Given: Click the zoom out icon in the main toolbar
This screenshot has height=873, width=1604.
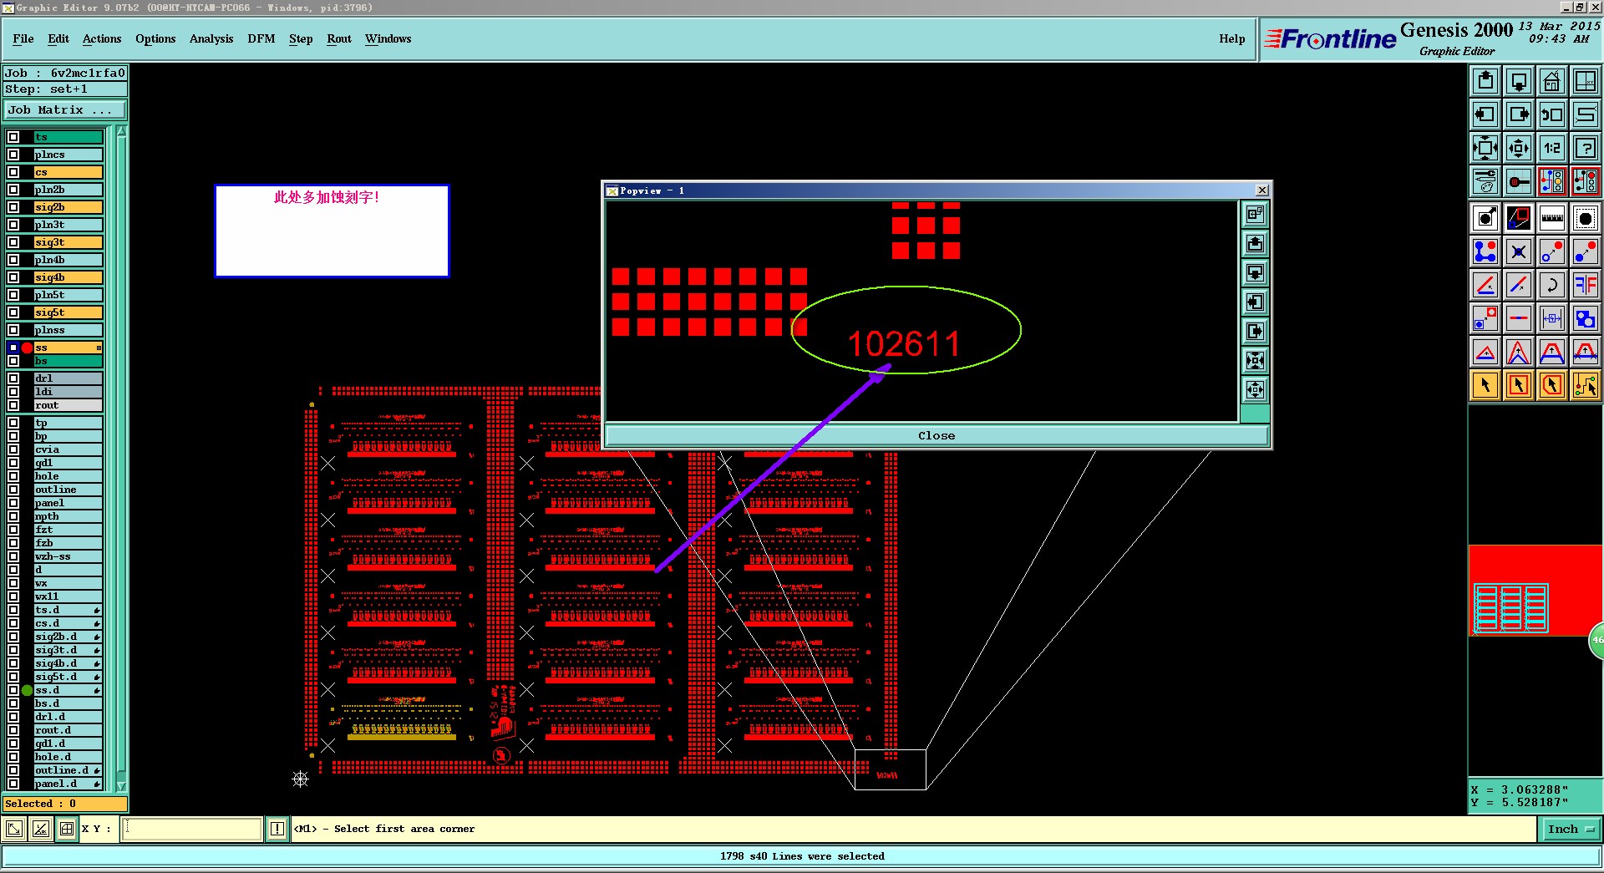Looking at the screenshot, I should point(1519,148).
